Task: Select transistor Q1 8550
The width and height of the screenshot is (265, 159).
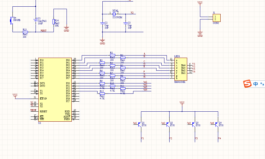Action: pyautogui.click(x=140, y=125)
